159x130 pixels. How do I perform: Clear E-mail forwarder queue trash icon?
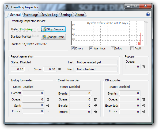coord(95,99)
